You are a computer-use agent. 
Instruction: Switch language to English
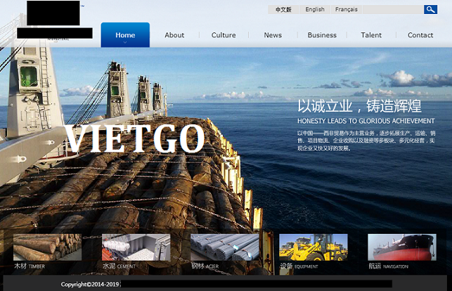315,10
